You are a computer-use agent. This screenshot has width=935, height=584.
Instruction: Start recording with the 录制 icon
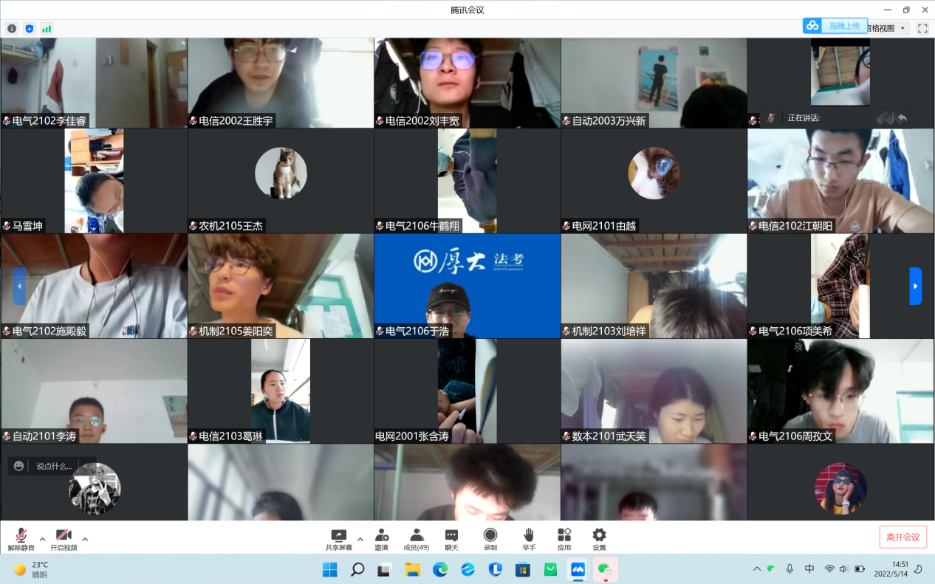tap(490, 540)
